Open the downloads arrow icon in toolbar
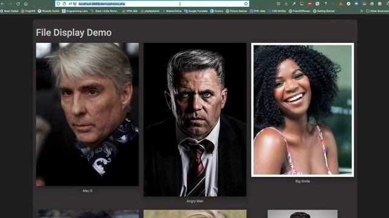The width and height of the screenshot is (389, 218). pos(286,4)
